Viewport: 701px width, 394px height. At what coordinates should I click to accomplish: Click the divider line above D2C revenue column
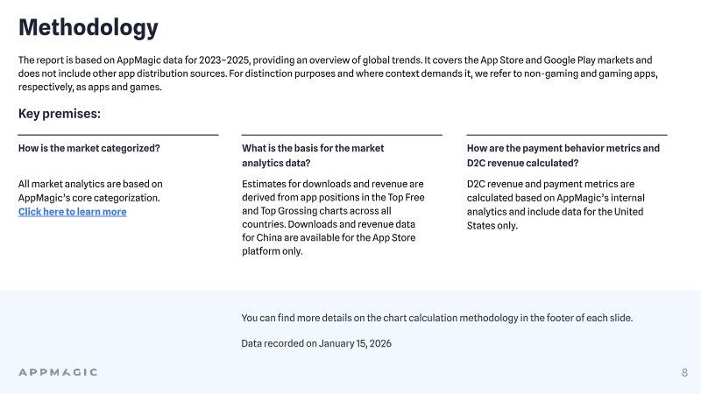[566, 135]
